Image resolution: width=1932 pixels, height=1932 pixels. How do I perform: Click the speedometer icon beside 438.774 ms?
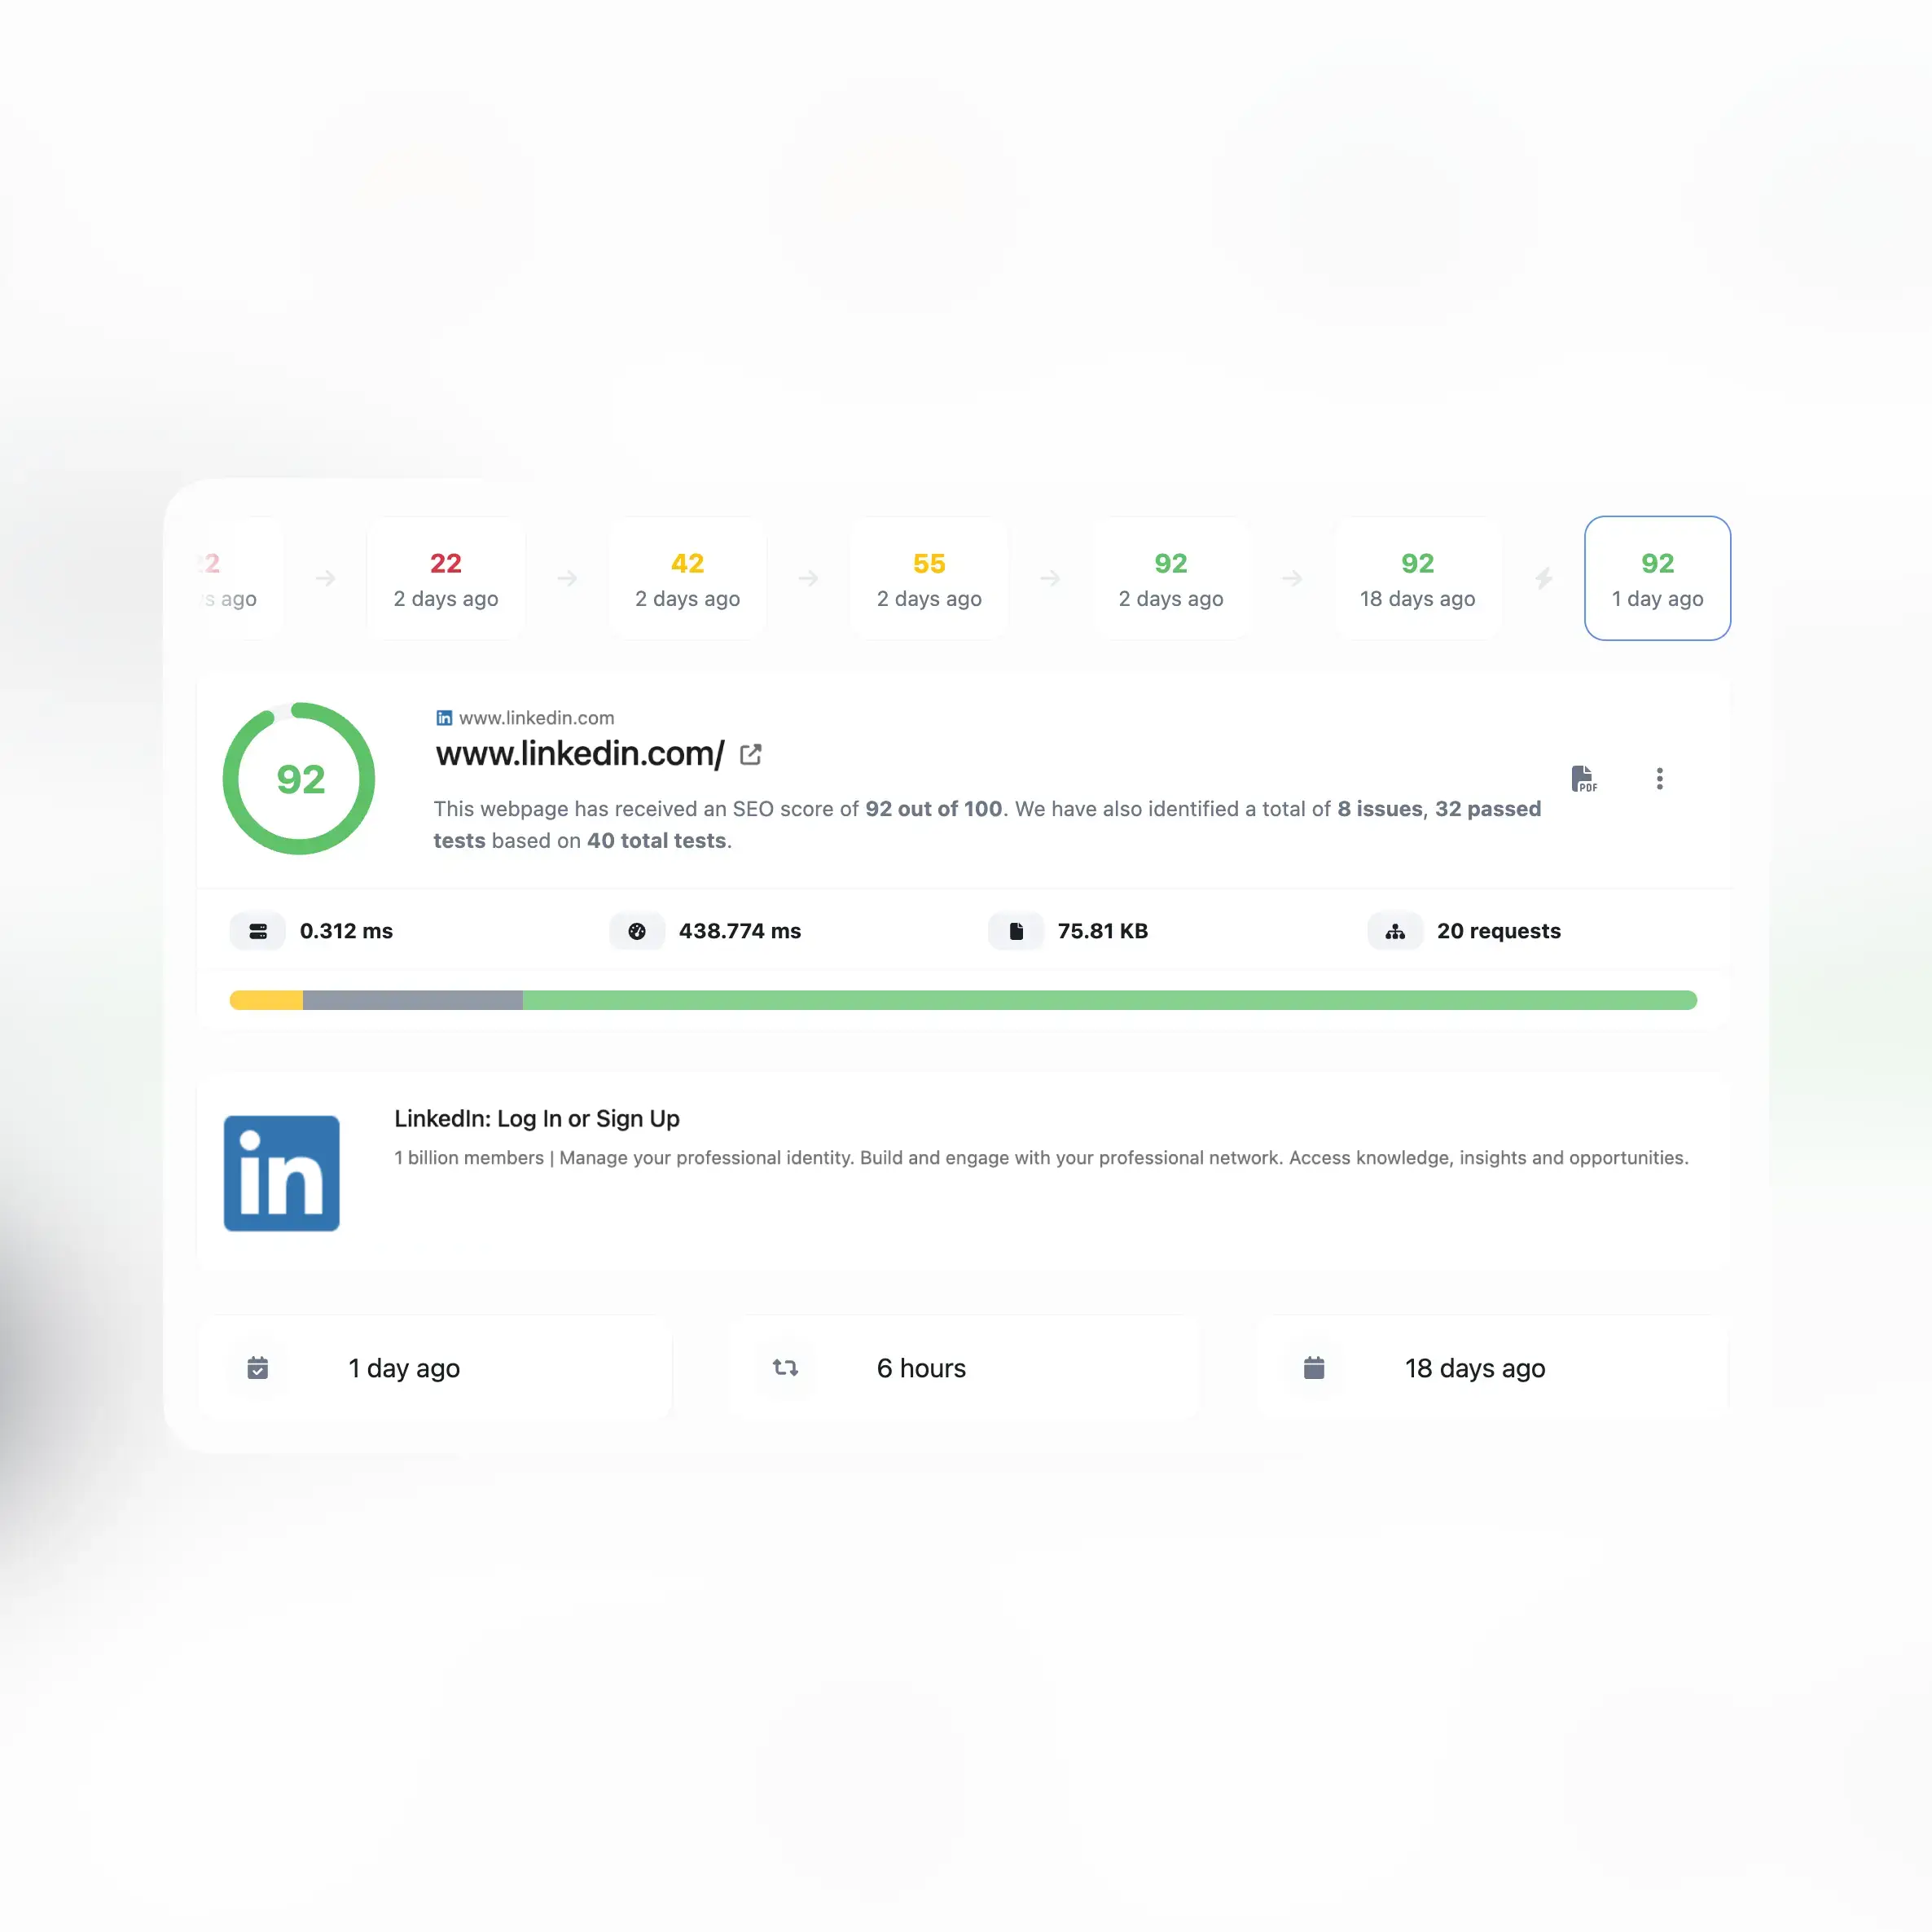point(637,931)
